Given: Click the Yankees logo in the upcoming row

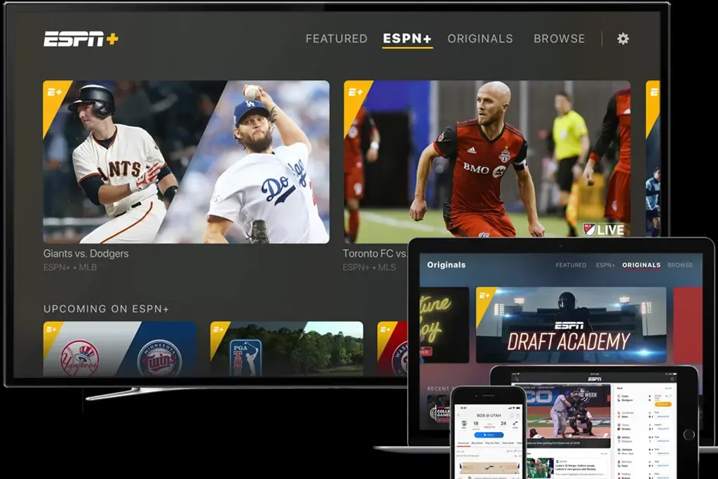Looking at the screenshot, I should click(x=79, y=358).
